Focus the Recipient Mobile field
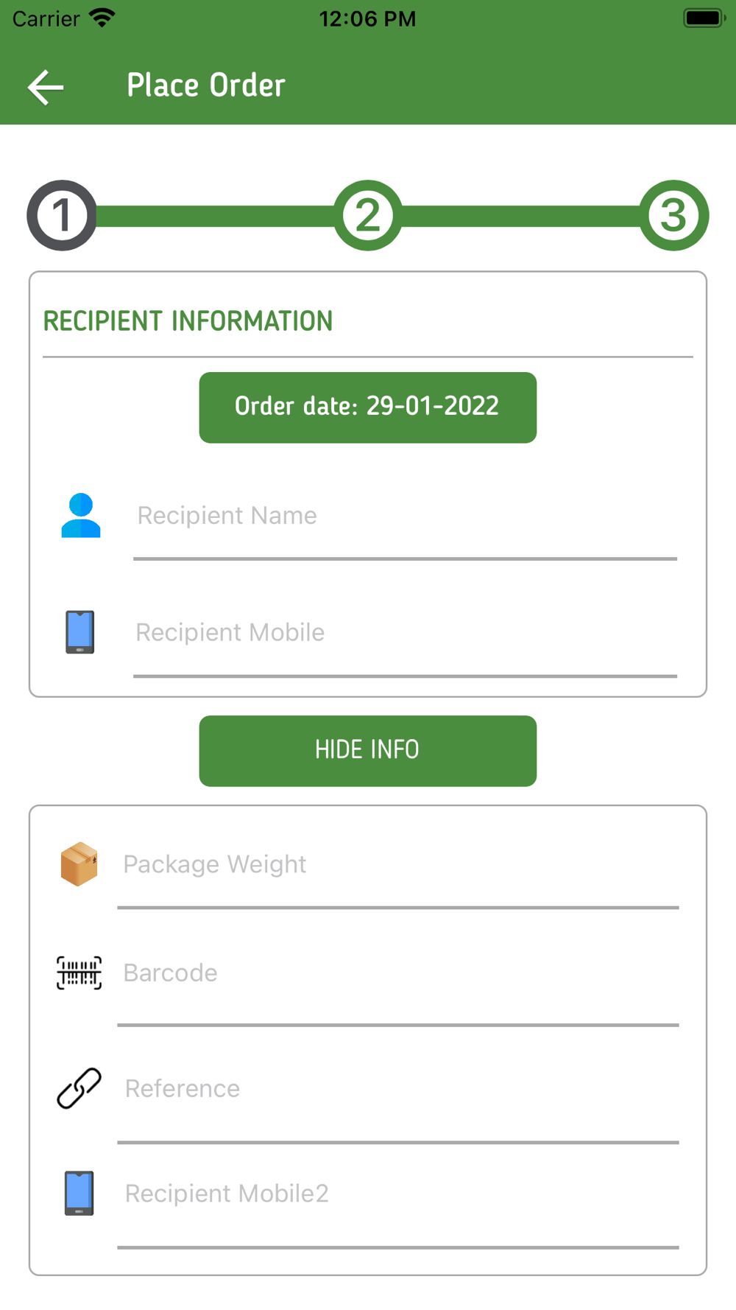This screenshot has width=736, height=1310. click(405, 633)
